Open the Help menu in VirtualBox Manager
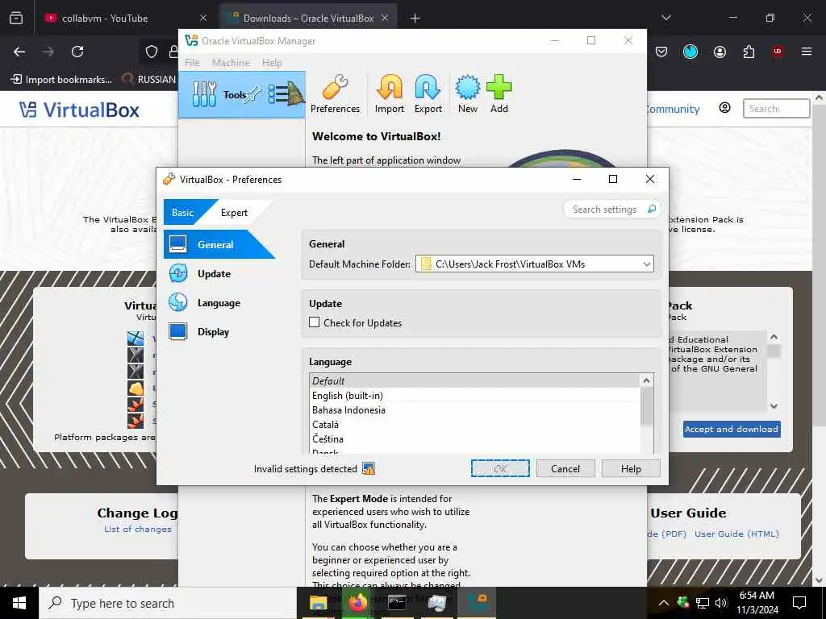Screen dimensions: 826x619 (x=272, y=63)
